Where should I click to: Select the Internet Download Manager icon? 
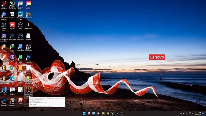tap(12, 48)
